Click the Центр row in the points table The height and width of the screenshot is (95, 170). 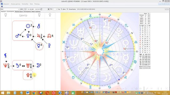(x=145, y=20)
